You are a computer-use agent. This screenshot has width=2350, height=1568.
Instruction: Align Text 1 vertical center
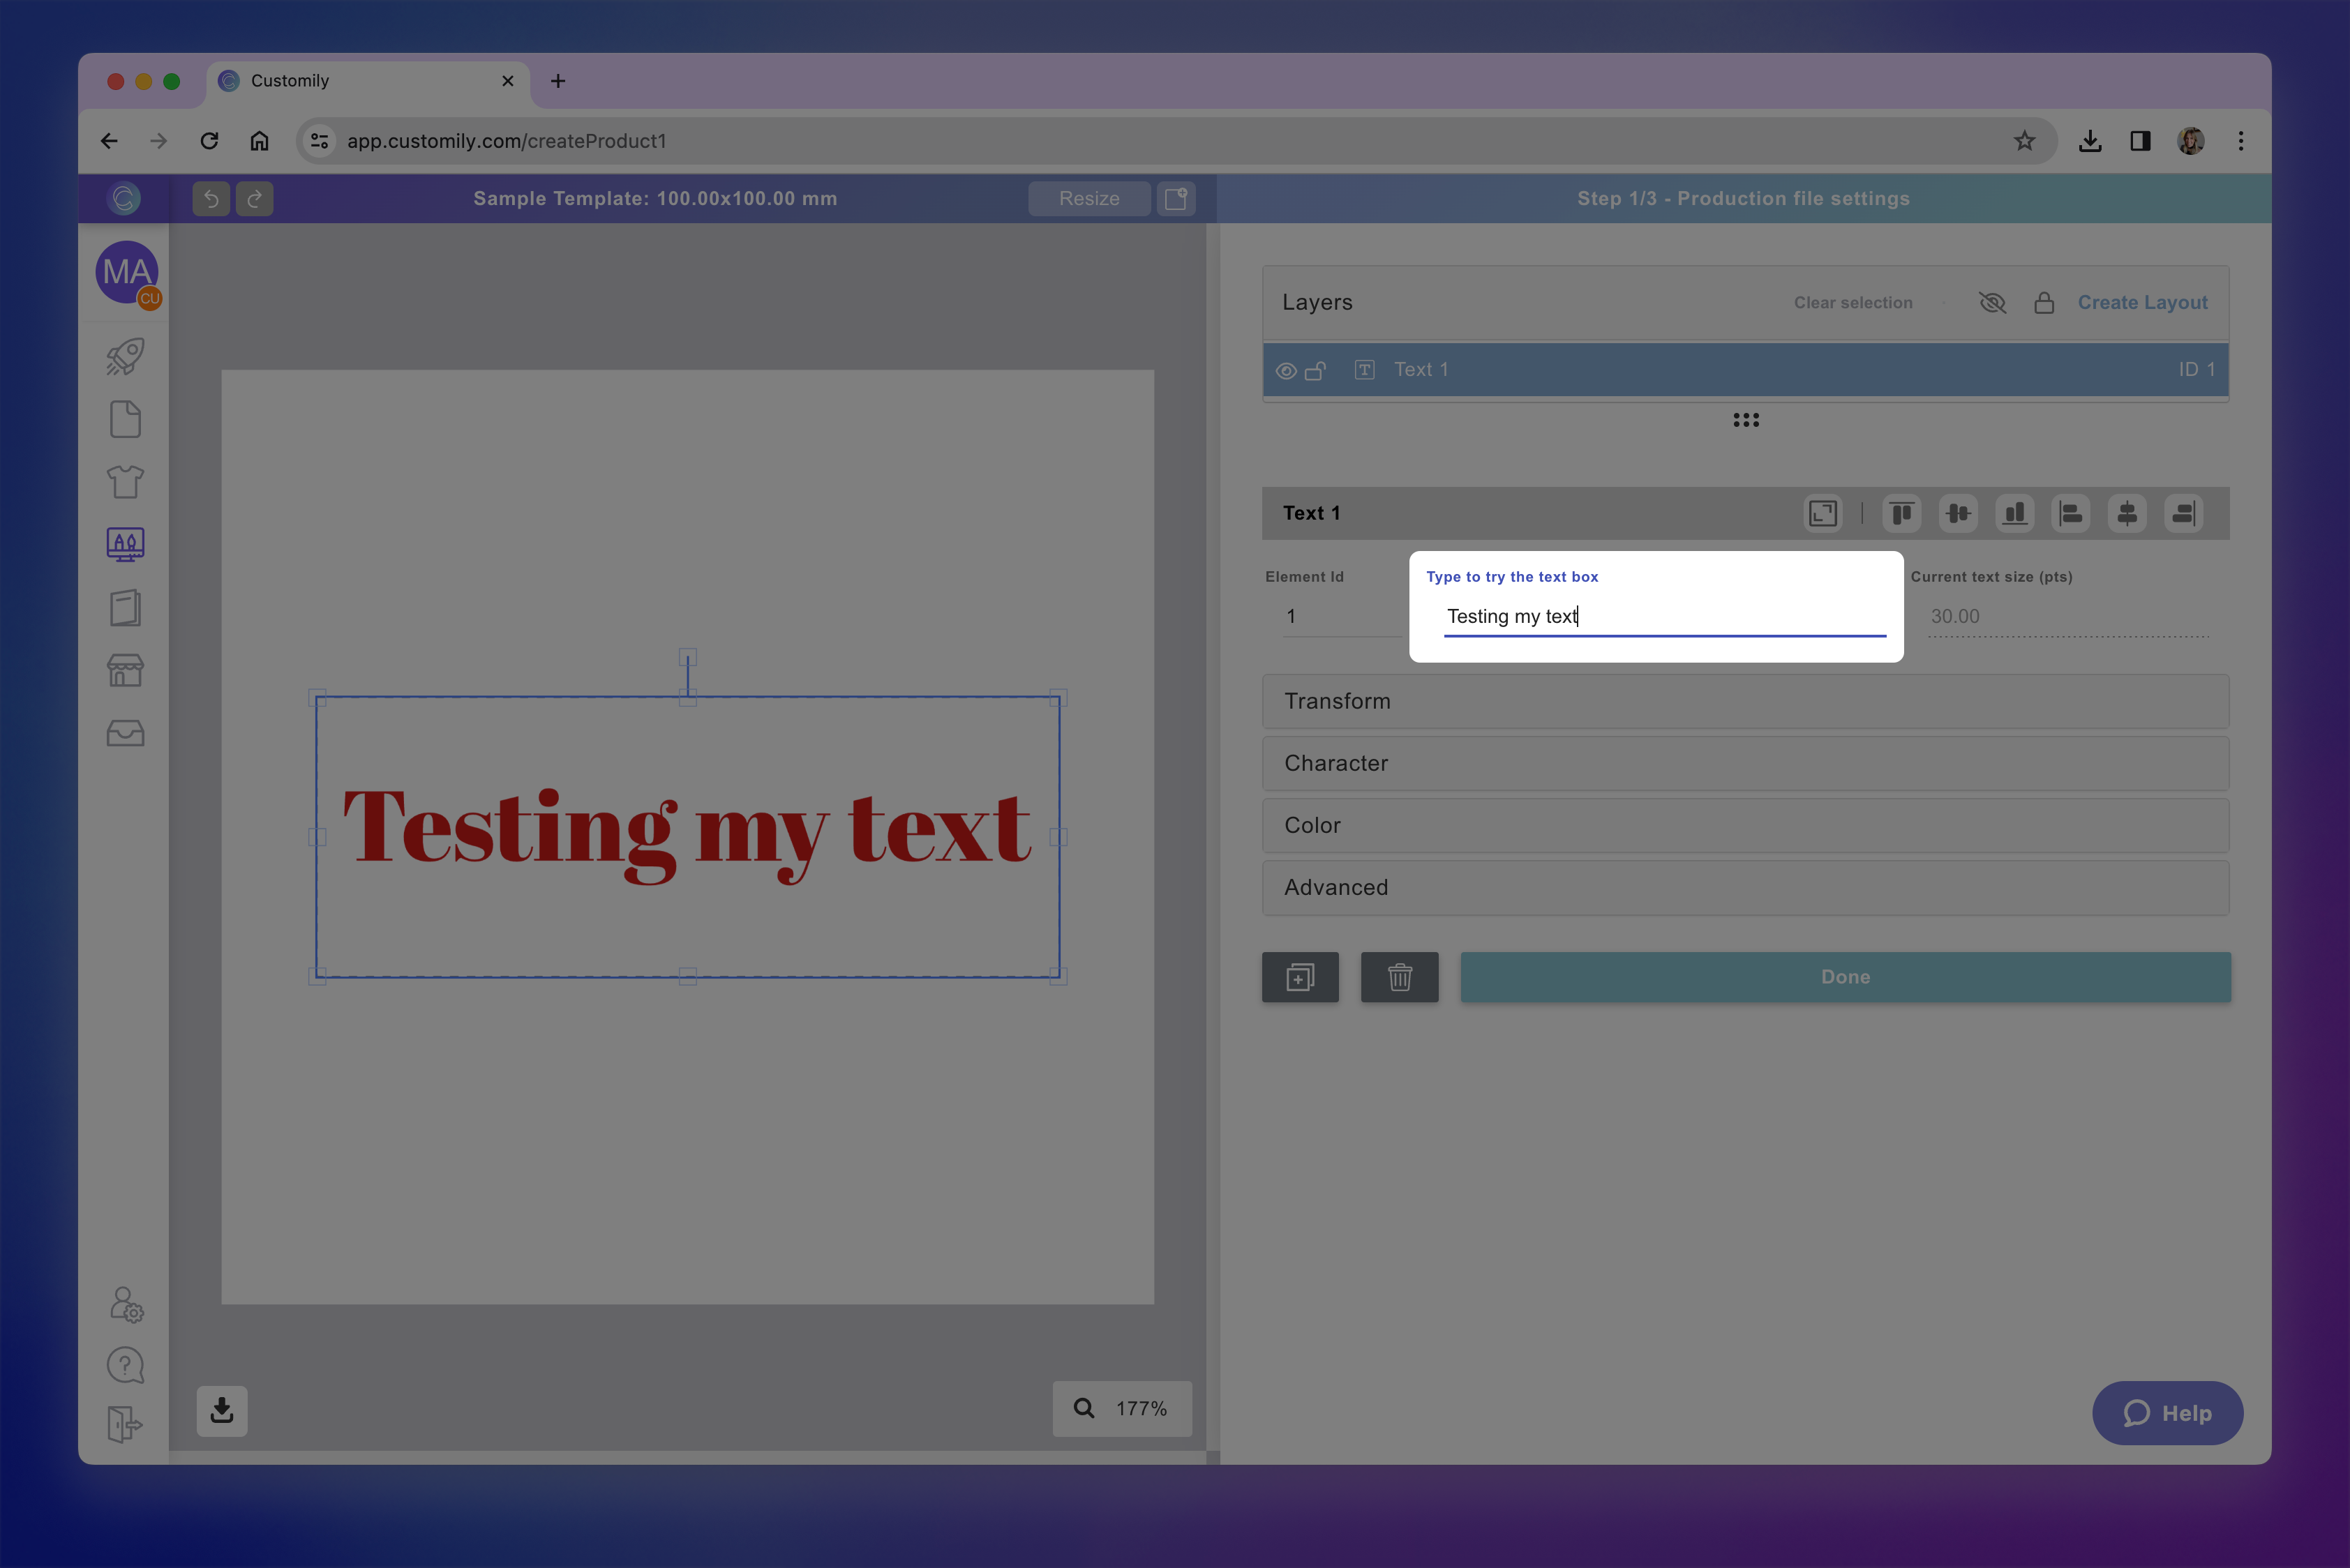click(x=1958, y=513)
